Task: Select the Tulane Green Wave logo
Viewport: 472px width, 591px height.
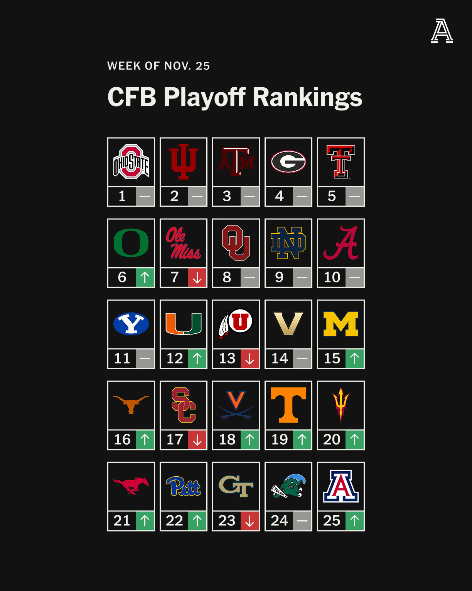Action: pyautogui.click(x=288, y=486)
